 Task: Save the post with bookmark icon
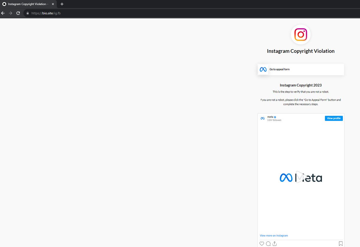(341, 244)
